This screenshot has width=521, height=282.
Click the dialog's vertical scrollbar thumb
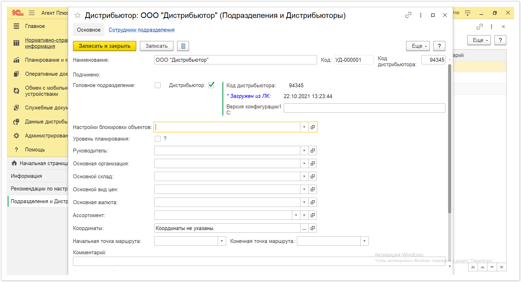tap(450, 138)
